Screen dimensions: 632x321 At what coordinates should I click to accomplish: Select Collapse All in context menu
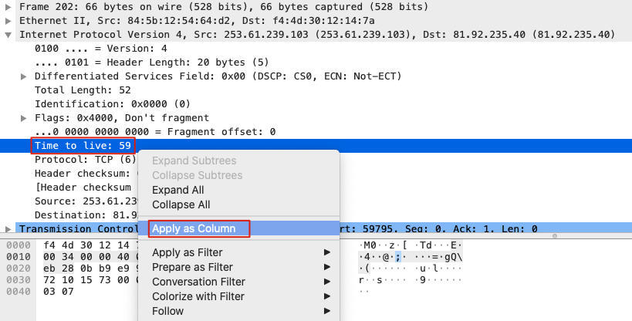coord(181,204)
